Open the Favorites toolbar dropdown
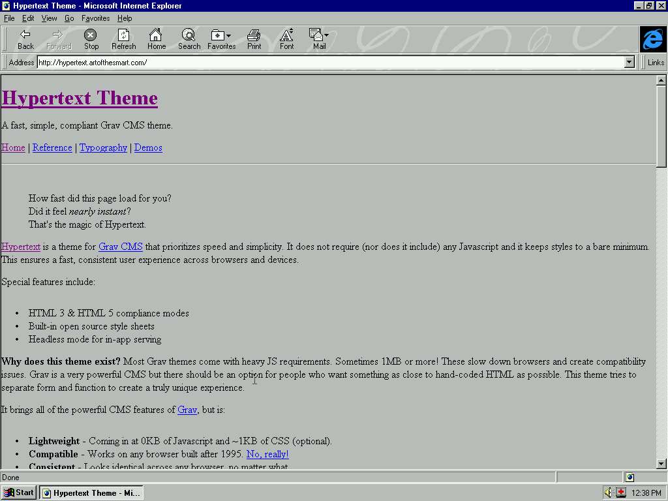668x501 pixels. (x=221, y=39)
